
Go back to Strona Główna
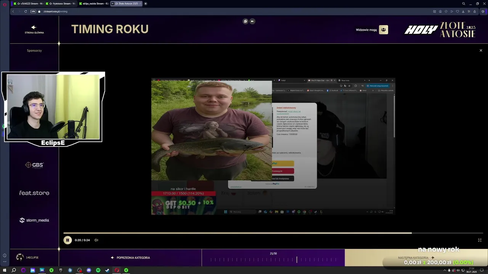click(x=34, y=30)
